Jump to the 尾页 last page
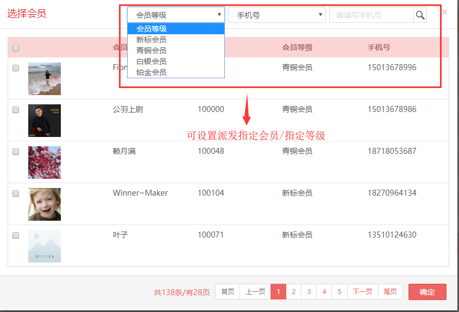This screenshot has height=312, width=459. [x=390, y=292]
